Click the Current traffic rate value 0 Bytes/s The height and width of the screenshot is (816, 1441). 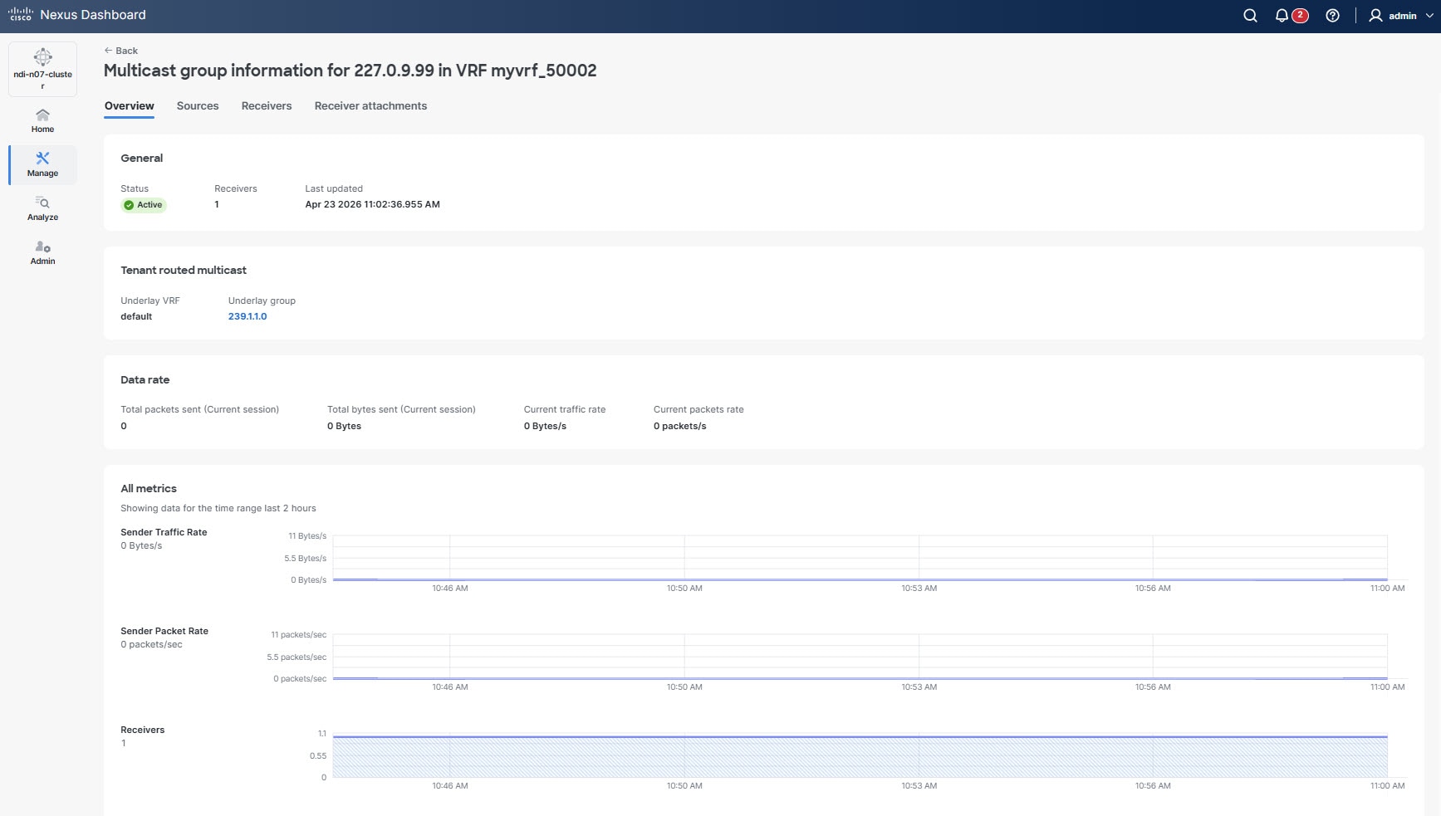(x=545, y=426)
